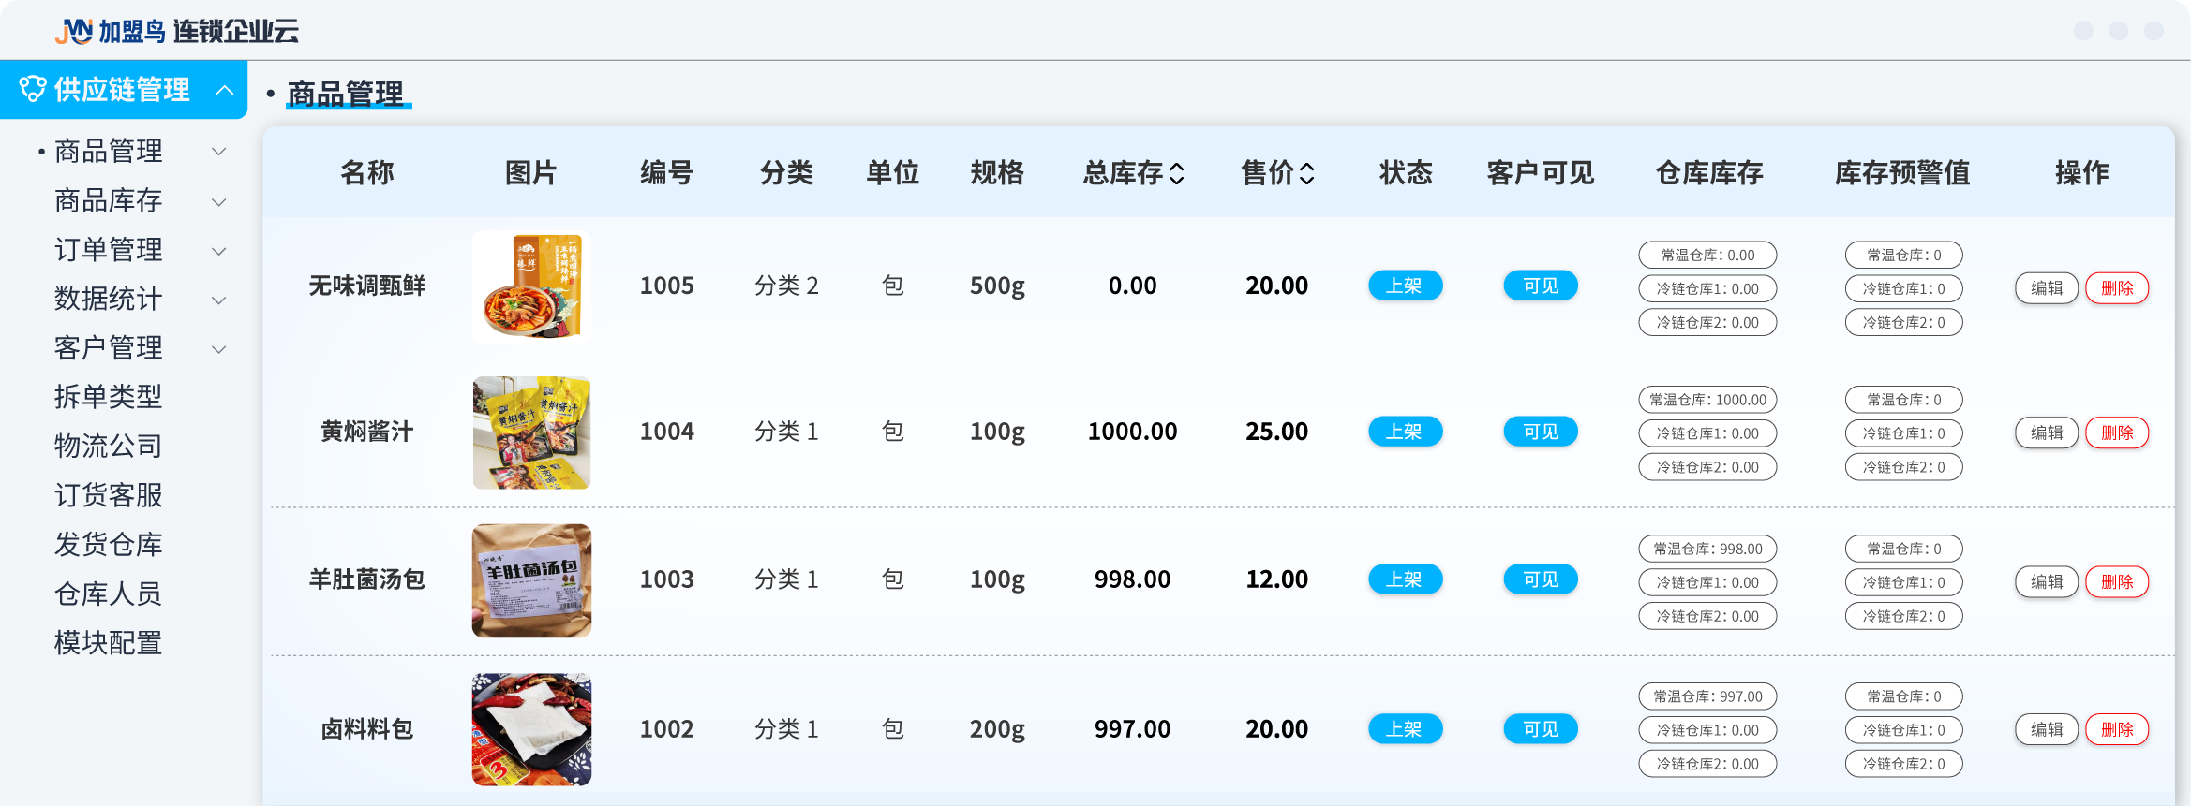Click the 供应链管理 shield icon
The image size is (2191, 806).
click(x=33, y=90)
